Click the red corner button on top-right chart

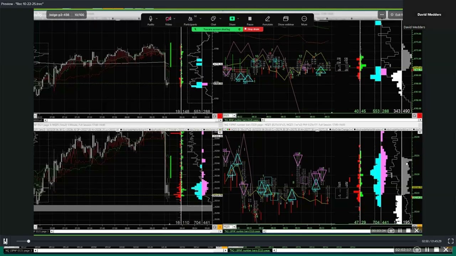coord(420,116)
